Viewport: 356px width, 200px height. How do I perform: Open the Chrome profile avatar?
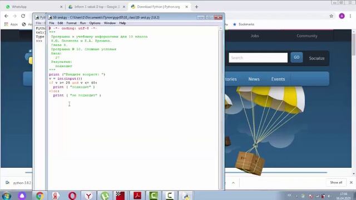(x=342, y=16)
